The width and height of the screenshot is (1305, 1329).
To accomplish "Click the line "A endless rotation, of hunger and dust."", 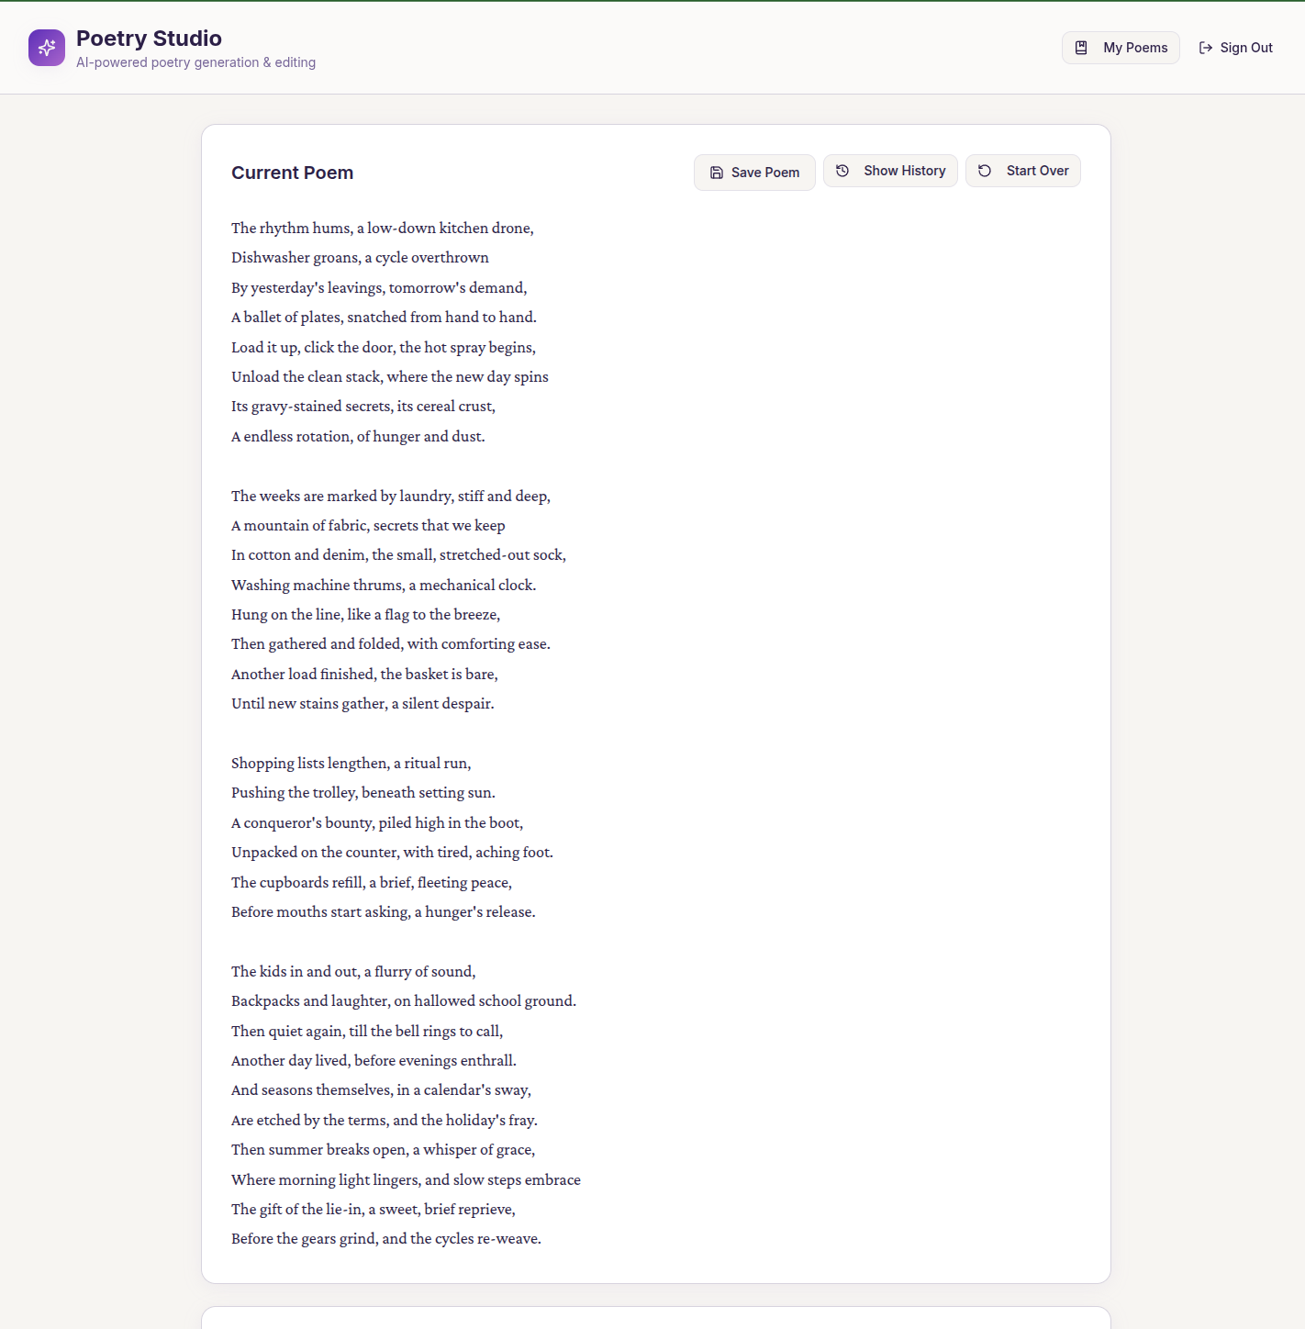I will (358, 436).
